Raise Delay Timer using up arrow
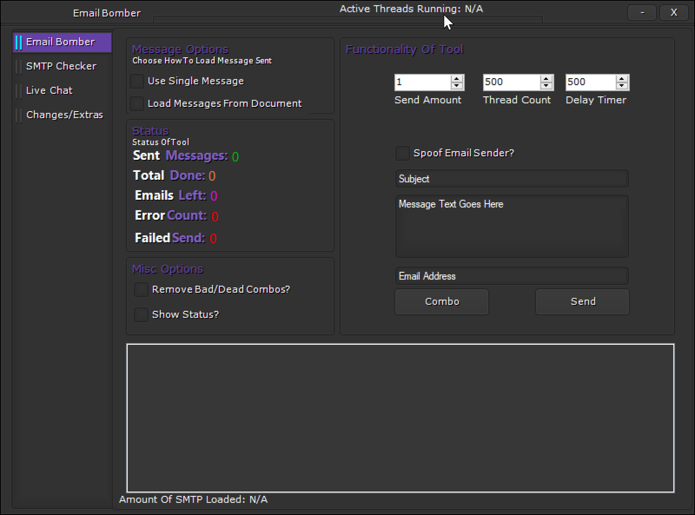This screenshot has height=515, width=695. [622, 79]
